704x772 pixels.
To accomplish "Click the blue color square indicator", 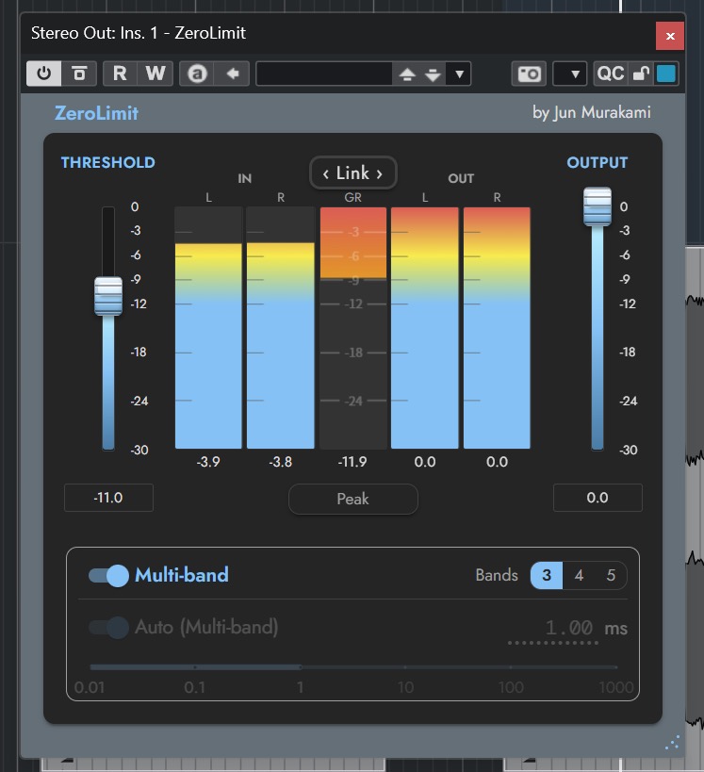I will pyautogui.click(x=666, y=74).
